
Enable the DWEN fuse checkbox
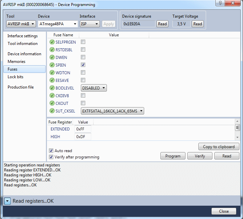tap(83, 57)
